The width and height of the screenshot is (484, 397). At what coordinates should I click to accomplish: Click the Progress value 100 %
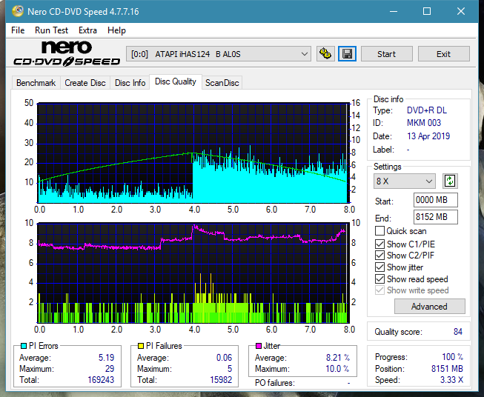coord(453,357)
